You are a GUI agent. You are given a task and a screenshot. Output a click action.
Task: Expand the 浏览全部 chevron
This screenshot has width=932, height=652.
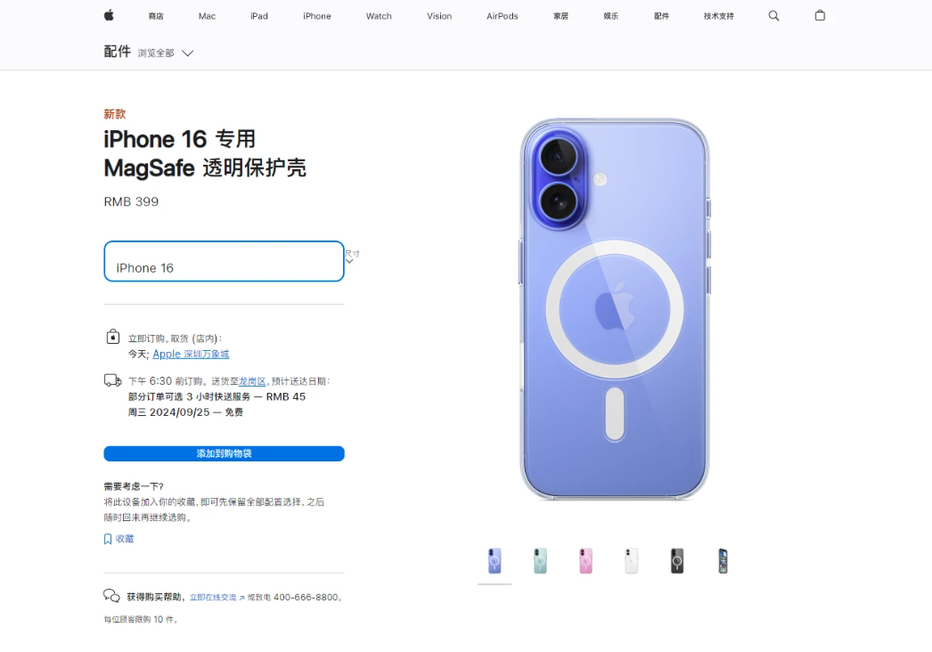pos(187,53)
